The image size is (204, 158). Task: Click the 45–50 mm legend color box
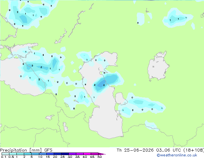(x=94, y=154)
